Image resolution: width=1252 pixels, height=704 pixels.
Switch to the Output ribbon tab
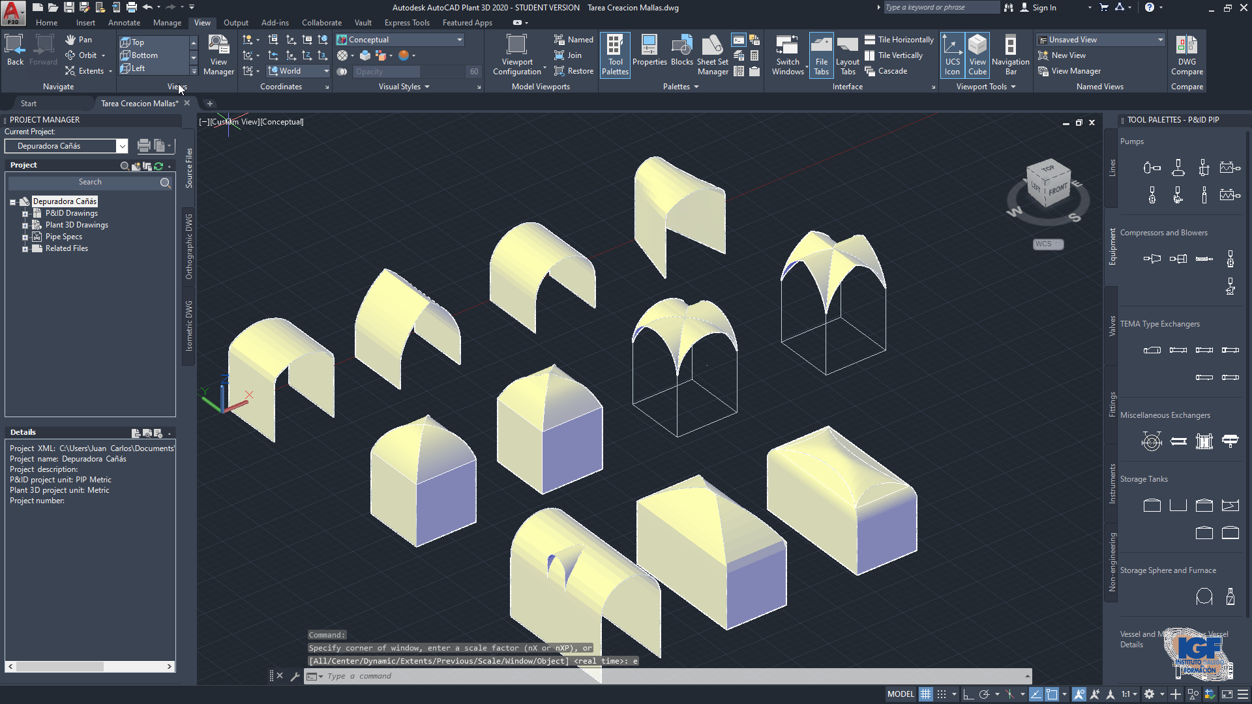(x=235, y=23)
